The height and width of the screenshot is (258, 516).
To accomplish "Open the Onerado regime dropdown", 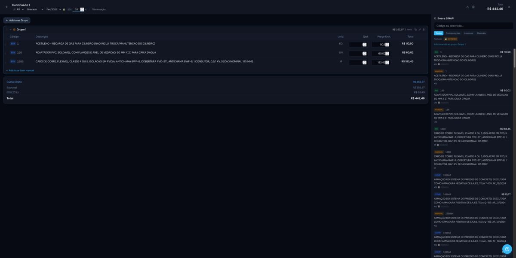I will pos(35,9).
